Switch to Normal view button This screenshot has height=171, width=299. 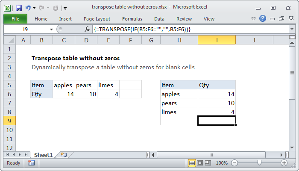[x=192, y=163]
